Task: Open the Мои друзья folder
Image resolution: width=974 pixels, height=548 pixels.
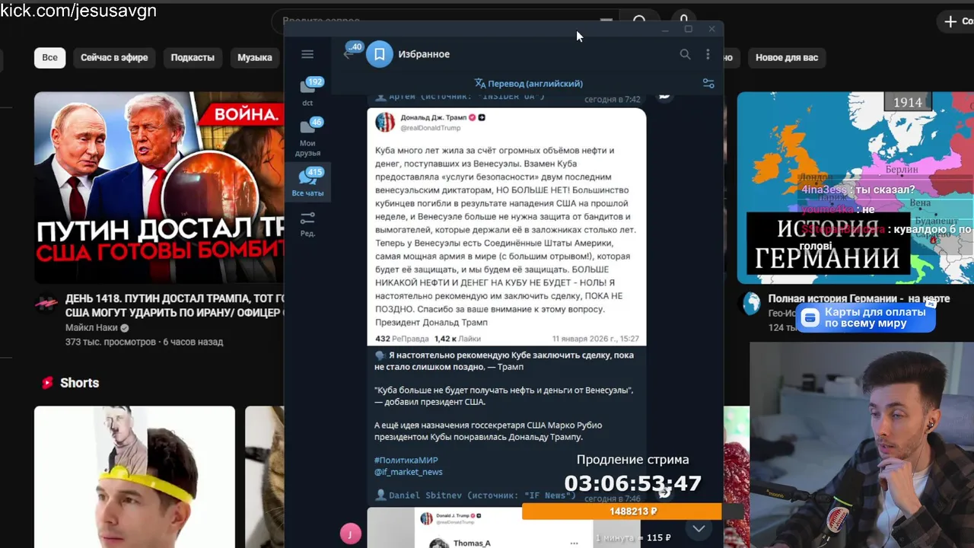Action: point(307,137)
